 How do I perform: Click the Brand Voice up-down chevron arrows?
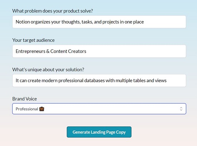(181, 109)
